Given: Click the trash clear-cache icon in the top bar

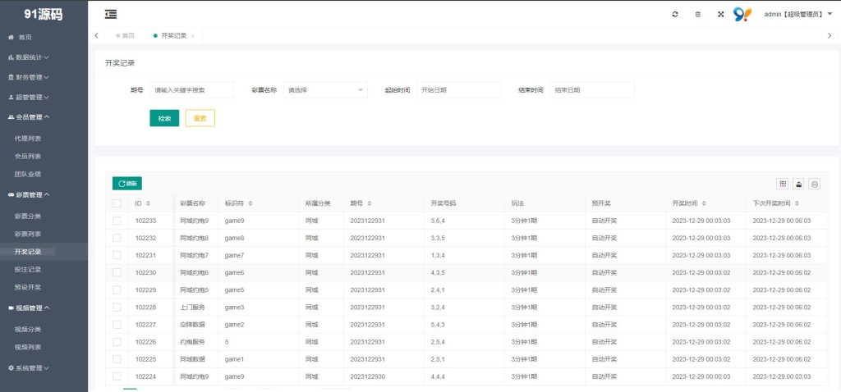Looking at the screenshot, I should (x=697, y=15).
